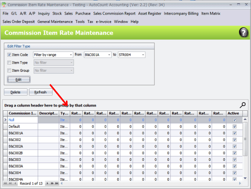Open the Sales Commission Report menu
Viewport: 251px width, 189px height.
pyautogui.click(x=114, y=13)
